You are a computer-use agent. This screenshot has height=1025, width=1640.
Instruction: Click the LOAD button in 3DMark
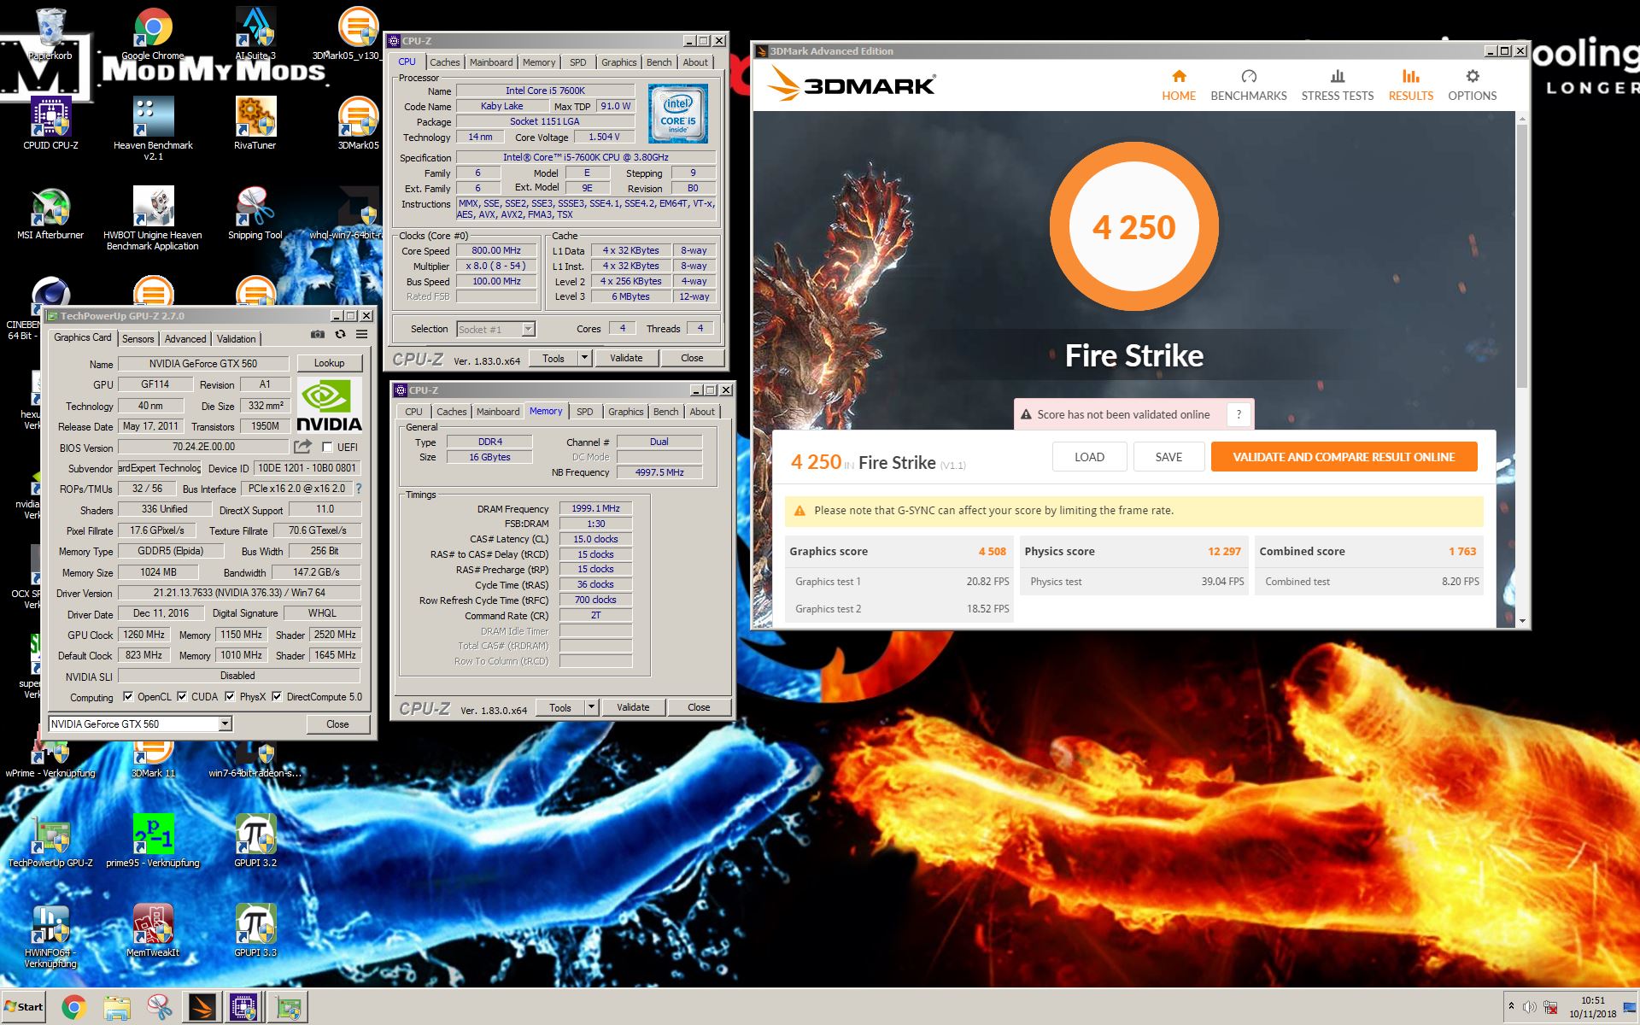1089,457
